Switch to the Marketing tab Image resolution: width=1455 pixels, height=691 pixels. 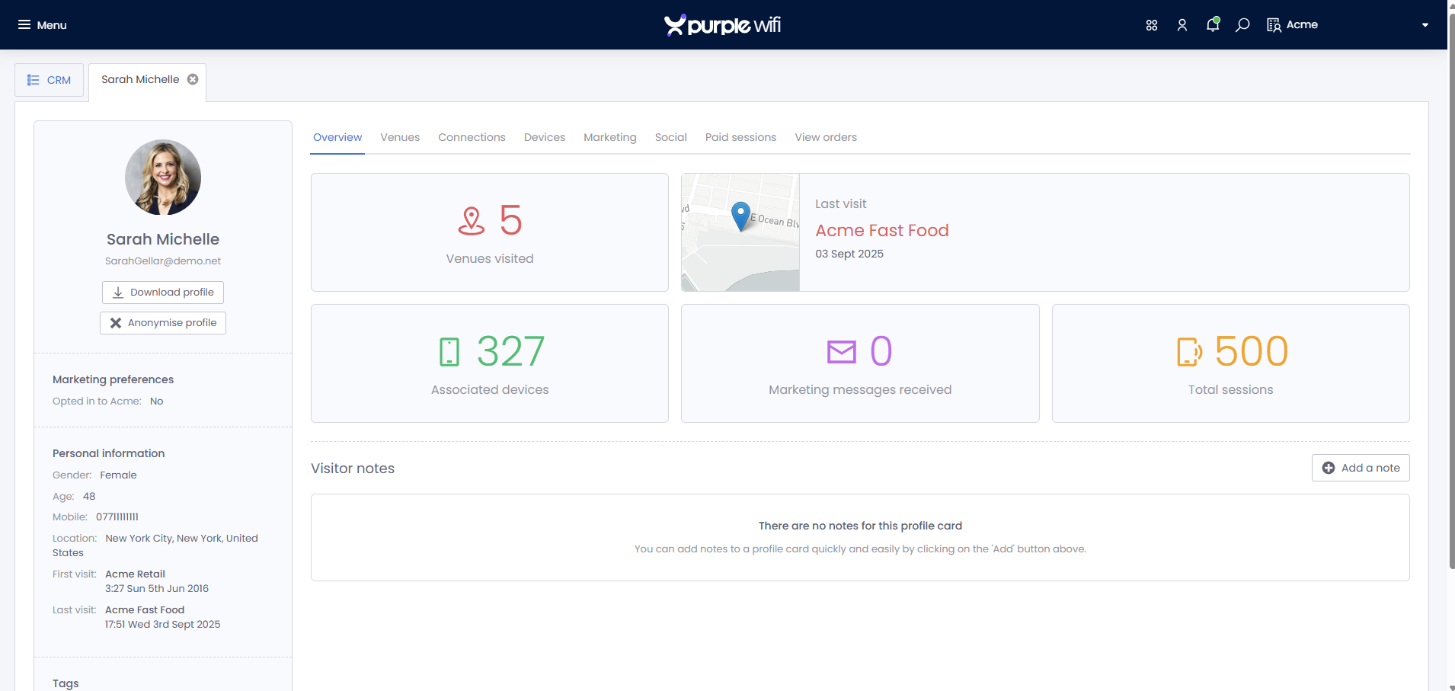[610, 137]
